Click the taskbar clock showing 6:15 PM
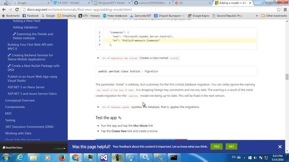Screen dimensions: 289x162 pyautogui.click(x=277, y=158)
